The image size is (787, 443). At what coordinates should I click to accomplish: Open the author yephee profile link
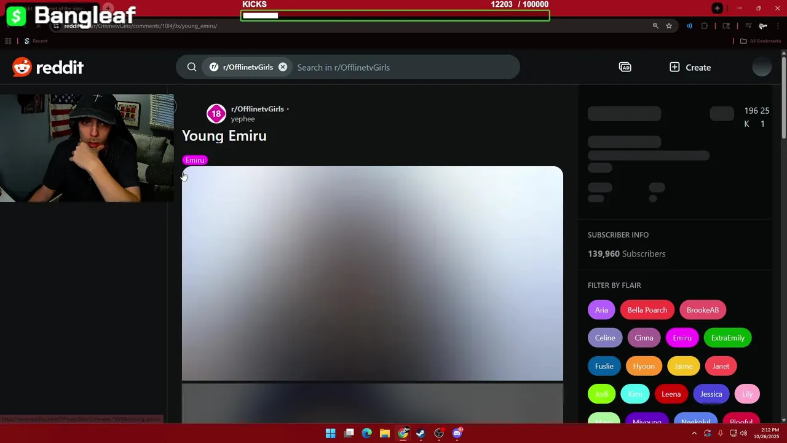243,119
